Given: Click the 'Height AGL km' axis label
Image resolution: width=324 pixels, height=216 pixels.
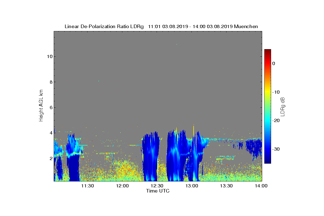Looking at the screenshot, I should [x=41, y=106].
